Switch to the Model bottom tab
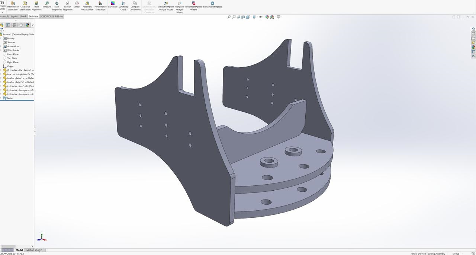The width and height of the screenshot is (476, 255). coord(19,250)
